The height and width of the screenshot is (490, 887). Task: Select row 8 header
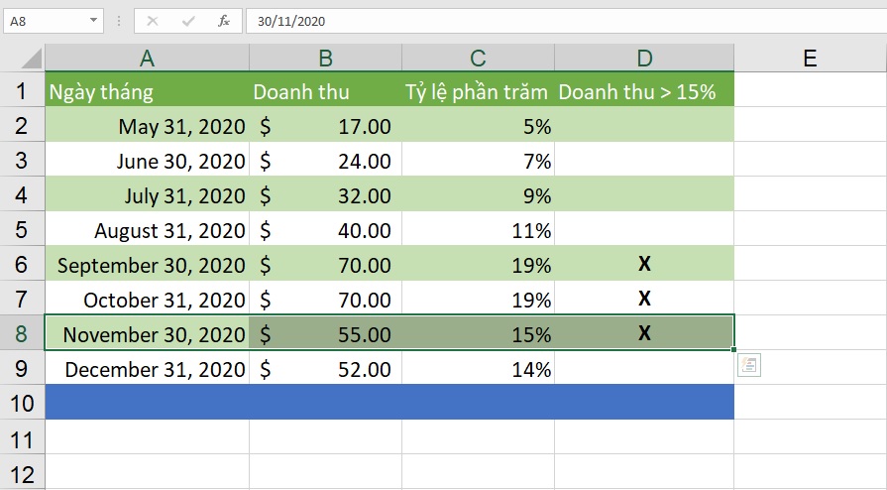(x=22, y=333)
